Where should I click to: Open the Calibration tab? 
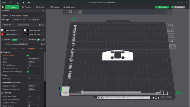pos(69,7)
